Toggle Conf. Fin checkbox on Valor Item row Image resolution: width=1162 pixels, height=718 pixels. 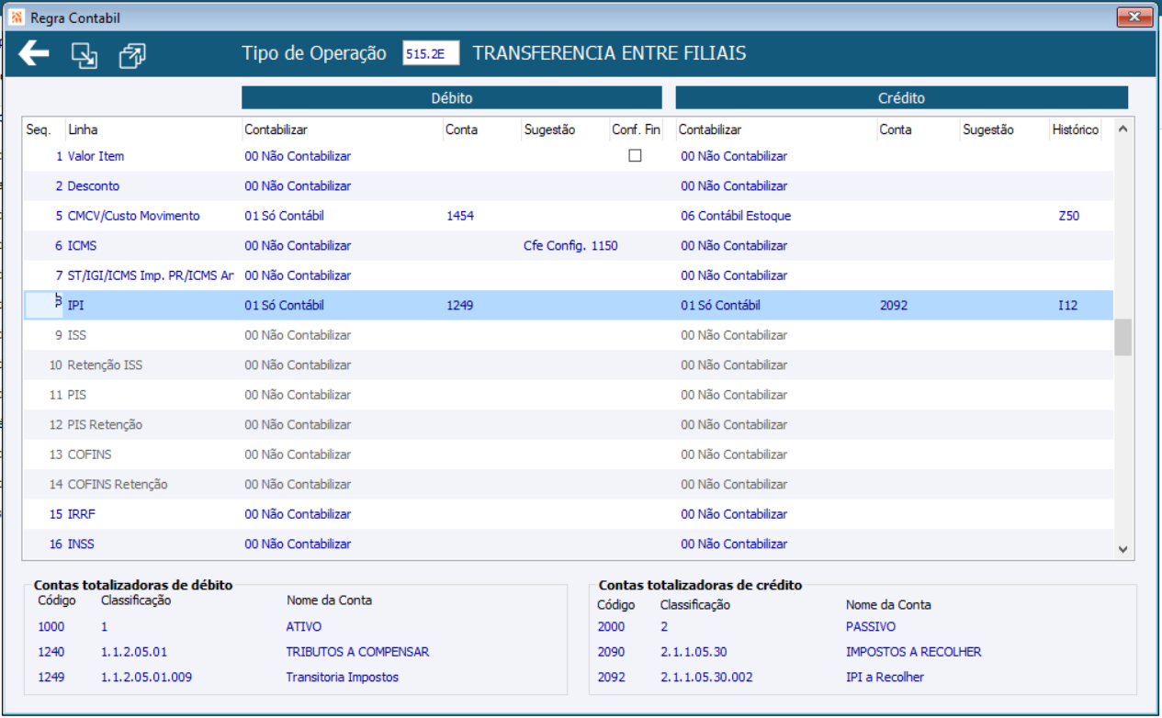tap(635, 156)
